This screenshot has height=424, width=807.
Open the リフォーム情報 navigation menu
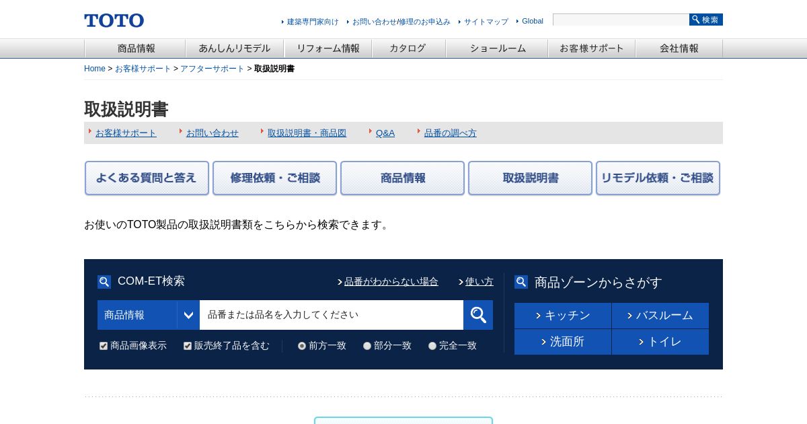328,48
